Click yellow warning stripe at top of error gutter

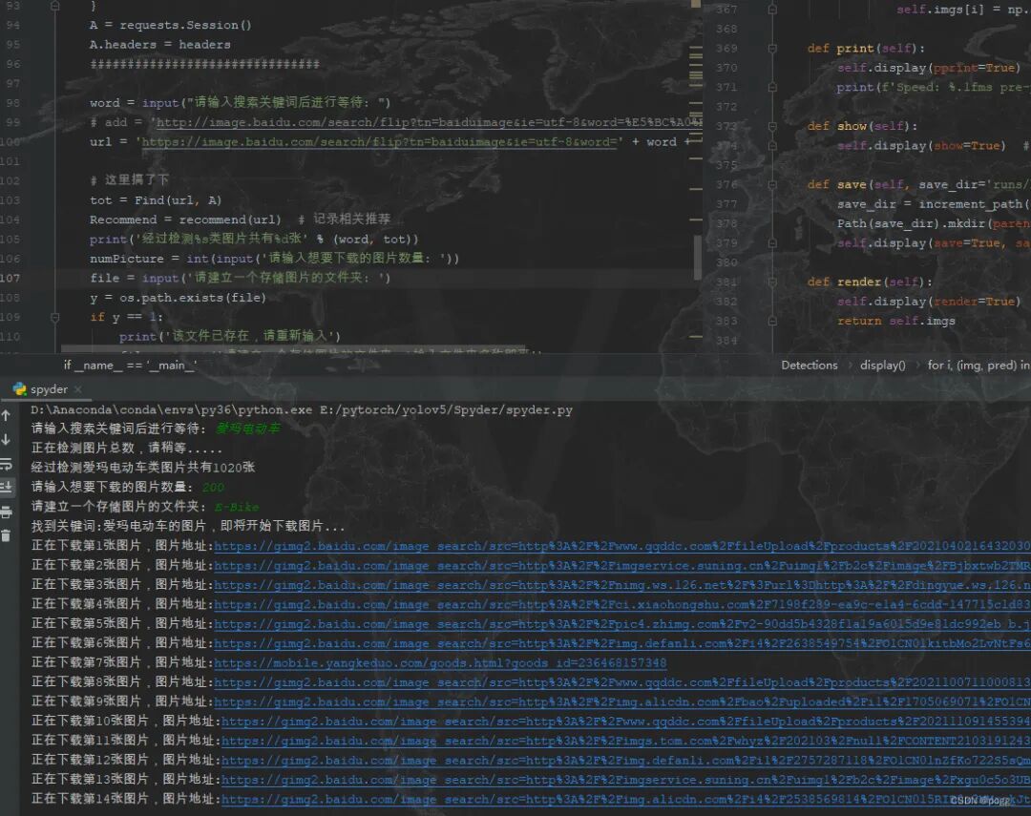pos(696,3)
